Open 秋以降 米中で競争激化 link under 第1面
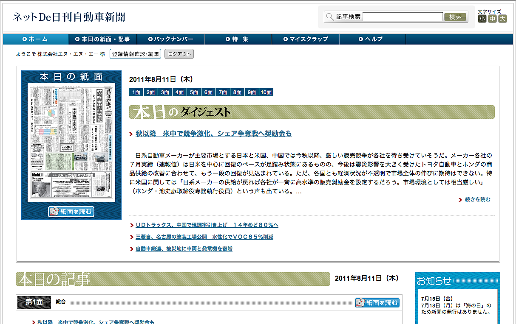This screenshot has height=324, width=516. (96, 322)
